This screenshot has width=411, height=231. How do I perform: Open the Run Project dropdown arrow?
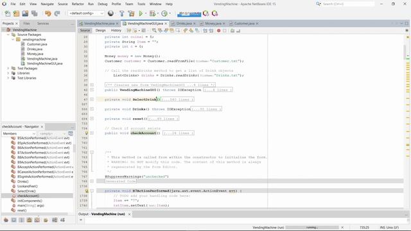point(146,13)
